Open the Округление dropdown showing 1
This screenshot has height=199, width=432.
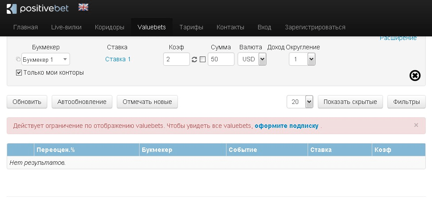pyautogui.click(x=302, y=59)
